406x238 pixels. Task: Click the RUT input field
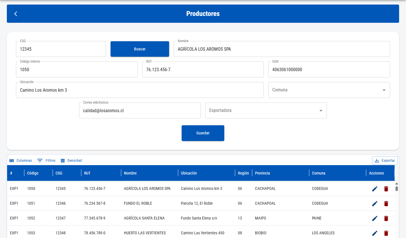(x=203, y=69)
